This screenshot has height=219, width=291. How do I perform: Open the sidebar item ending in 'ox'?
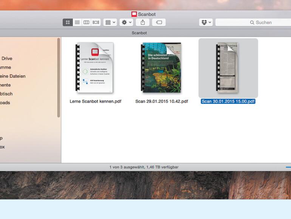(2, 147)
